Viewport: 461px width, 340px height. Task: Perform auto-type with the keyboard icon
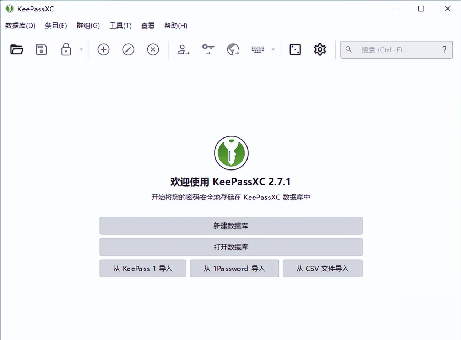click(258, 49)
